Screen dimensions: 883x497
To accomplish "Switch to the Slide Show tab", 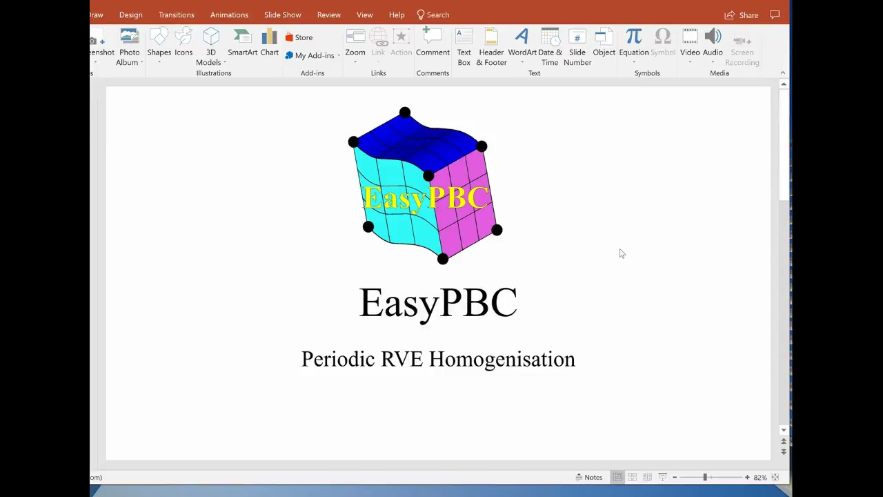I will 282,14.
